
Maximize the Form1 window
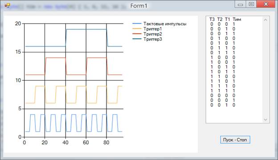click(x=251, y=4)
